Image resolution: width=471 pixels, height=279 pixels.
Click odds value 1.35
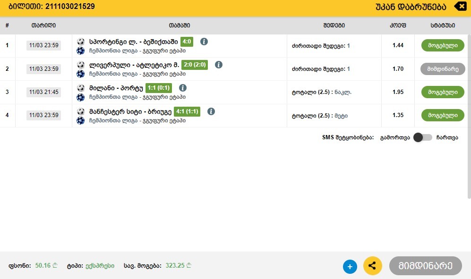pos(398,115)
